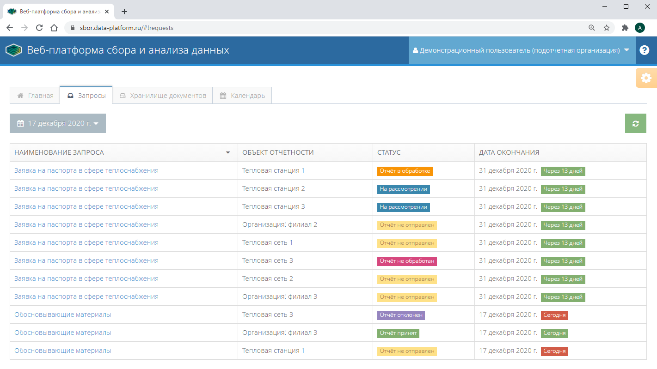The height and width of the screenshot is (369, 657).
Task: Open Заявка link for Тепловая станция 1
Action: 86,170
